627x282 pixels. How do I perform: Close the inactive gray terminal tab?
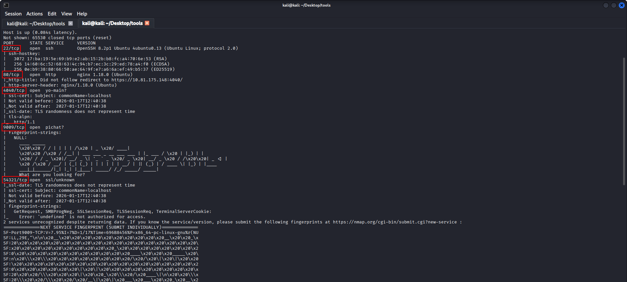click(x=71, y=23)
